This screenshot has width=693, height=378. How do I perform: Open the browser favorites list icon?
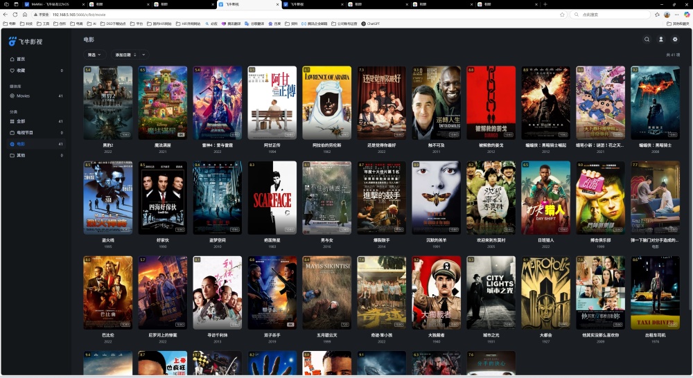point(657,15)
